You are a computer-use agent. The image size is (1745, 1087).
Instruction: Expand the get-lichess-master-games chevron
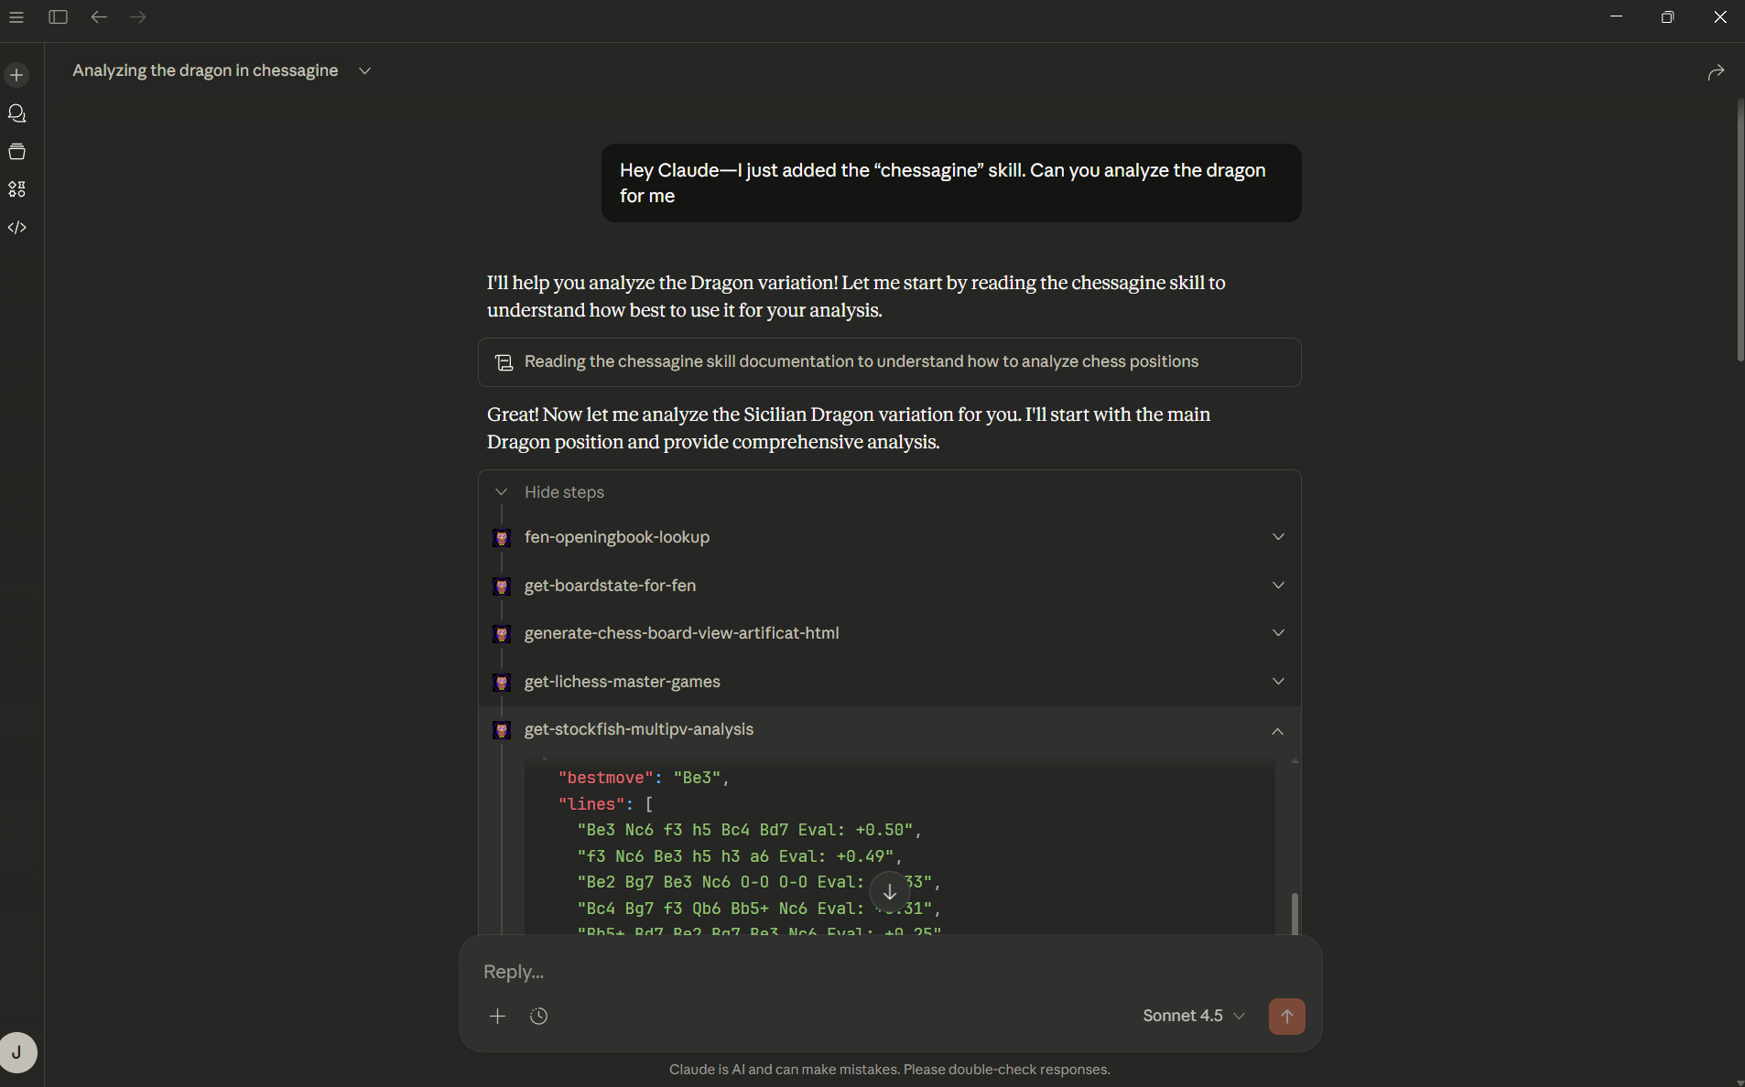pyautogui.click(x=1278, y=682)
